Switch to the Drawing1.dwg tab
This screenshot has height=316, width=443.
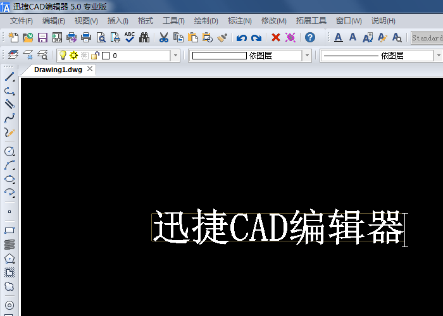tap(58, 70)
